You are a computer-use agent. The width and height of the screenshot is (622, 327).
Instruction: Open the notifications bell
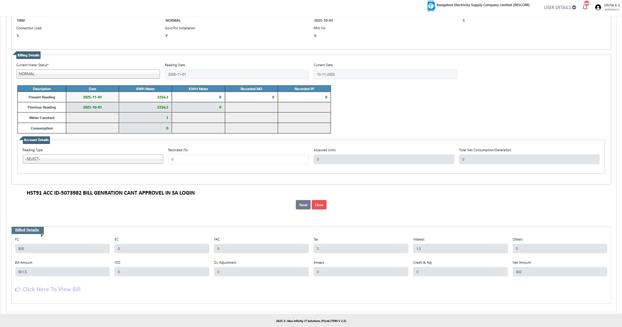tap(585, 7)
